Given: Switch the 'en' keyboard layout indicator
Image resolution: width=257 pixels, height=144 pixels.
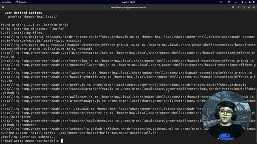Looking at the screenshot, I should (236, 2).
